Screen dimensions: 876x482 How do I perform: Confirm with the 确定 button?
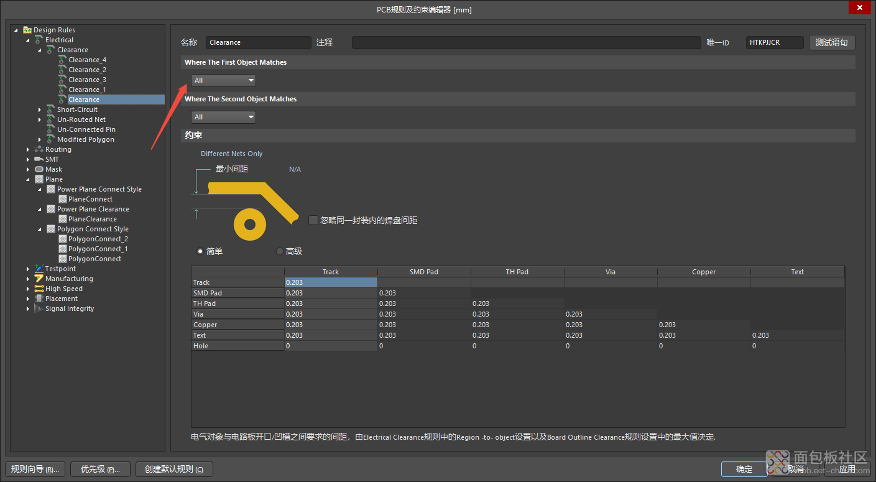click(744, 469)
